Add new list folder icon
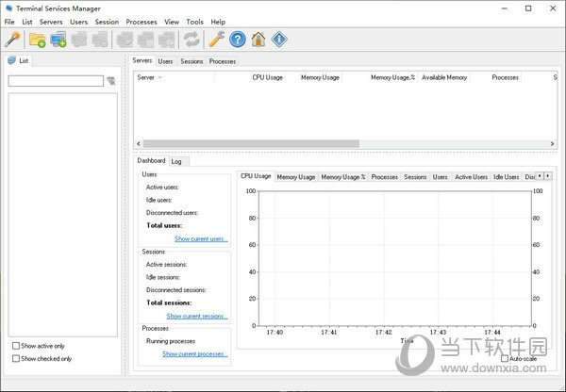 point(37,40)
